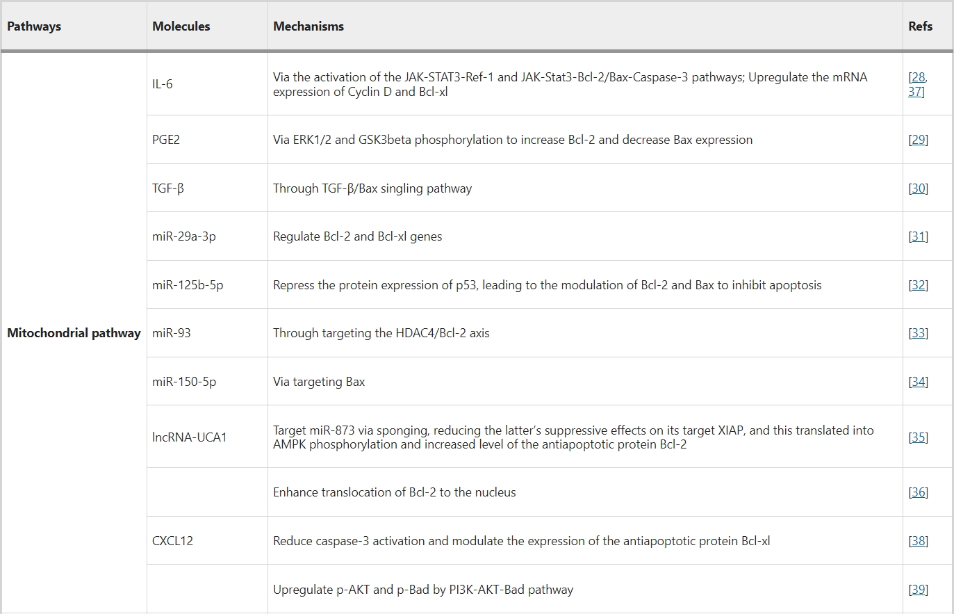This screenshot has height=614, width=954.
Task: Select the Molecules column header
Action: coord(181,26)
